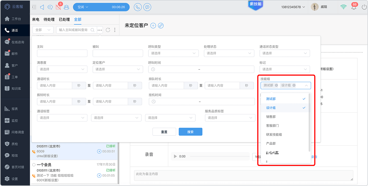Select the radio button beside 一个会员
Screen dimensions: 368x186
[x=34, y=165]
